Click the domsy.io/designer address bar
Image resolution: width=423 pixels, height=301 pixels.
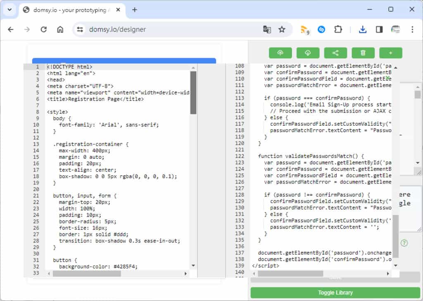pos(173,29)
